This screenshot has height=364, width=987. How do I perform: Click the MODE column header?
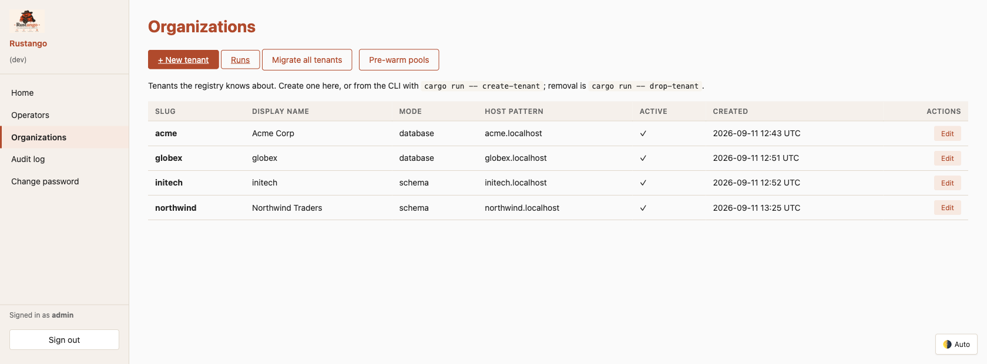pos(410,112)
